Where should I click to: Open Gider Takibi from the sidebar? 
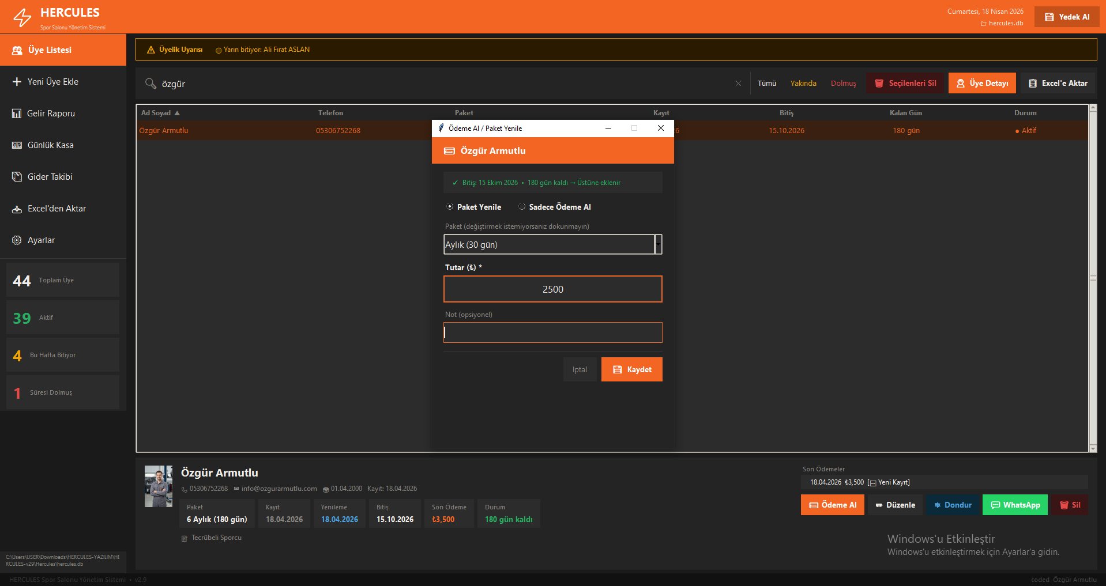pos(50,177)
